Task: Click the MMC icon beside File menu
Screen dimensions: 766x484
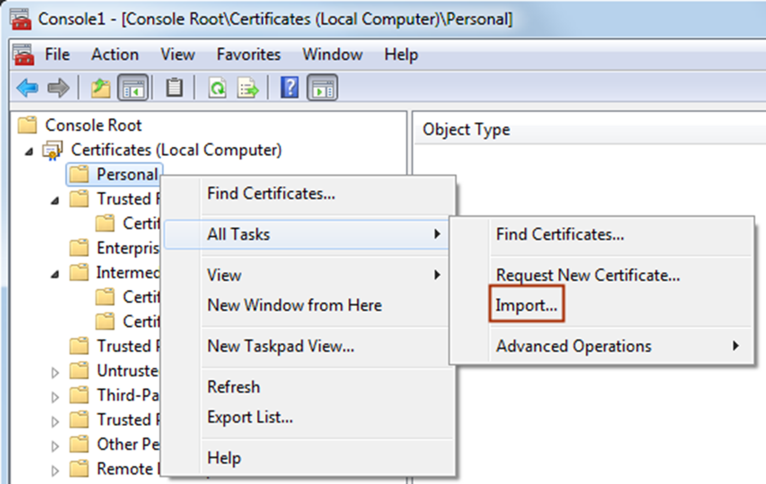Action: coord(25,55)
